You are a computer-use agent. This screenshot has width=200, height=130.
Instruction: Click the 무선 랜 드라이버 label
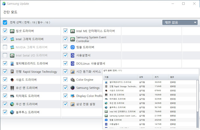27,104
